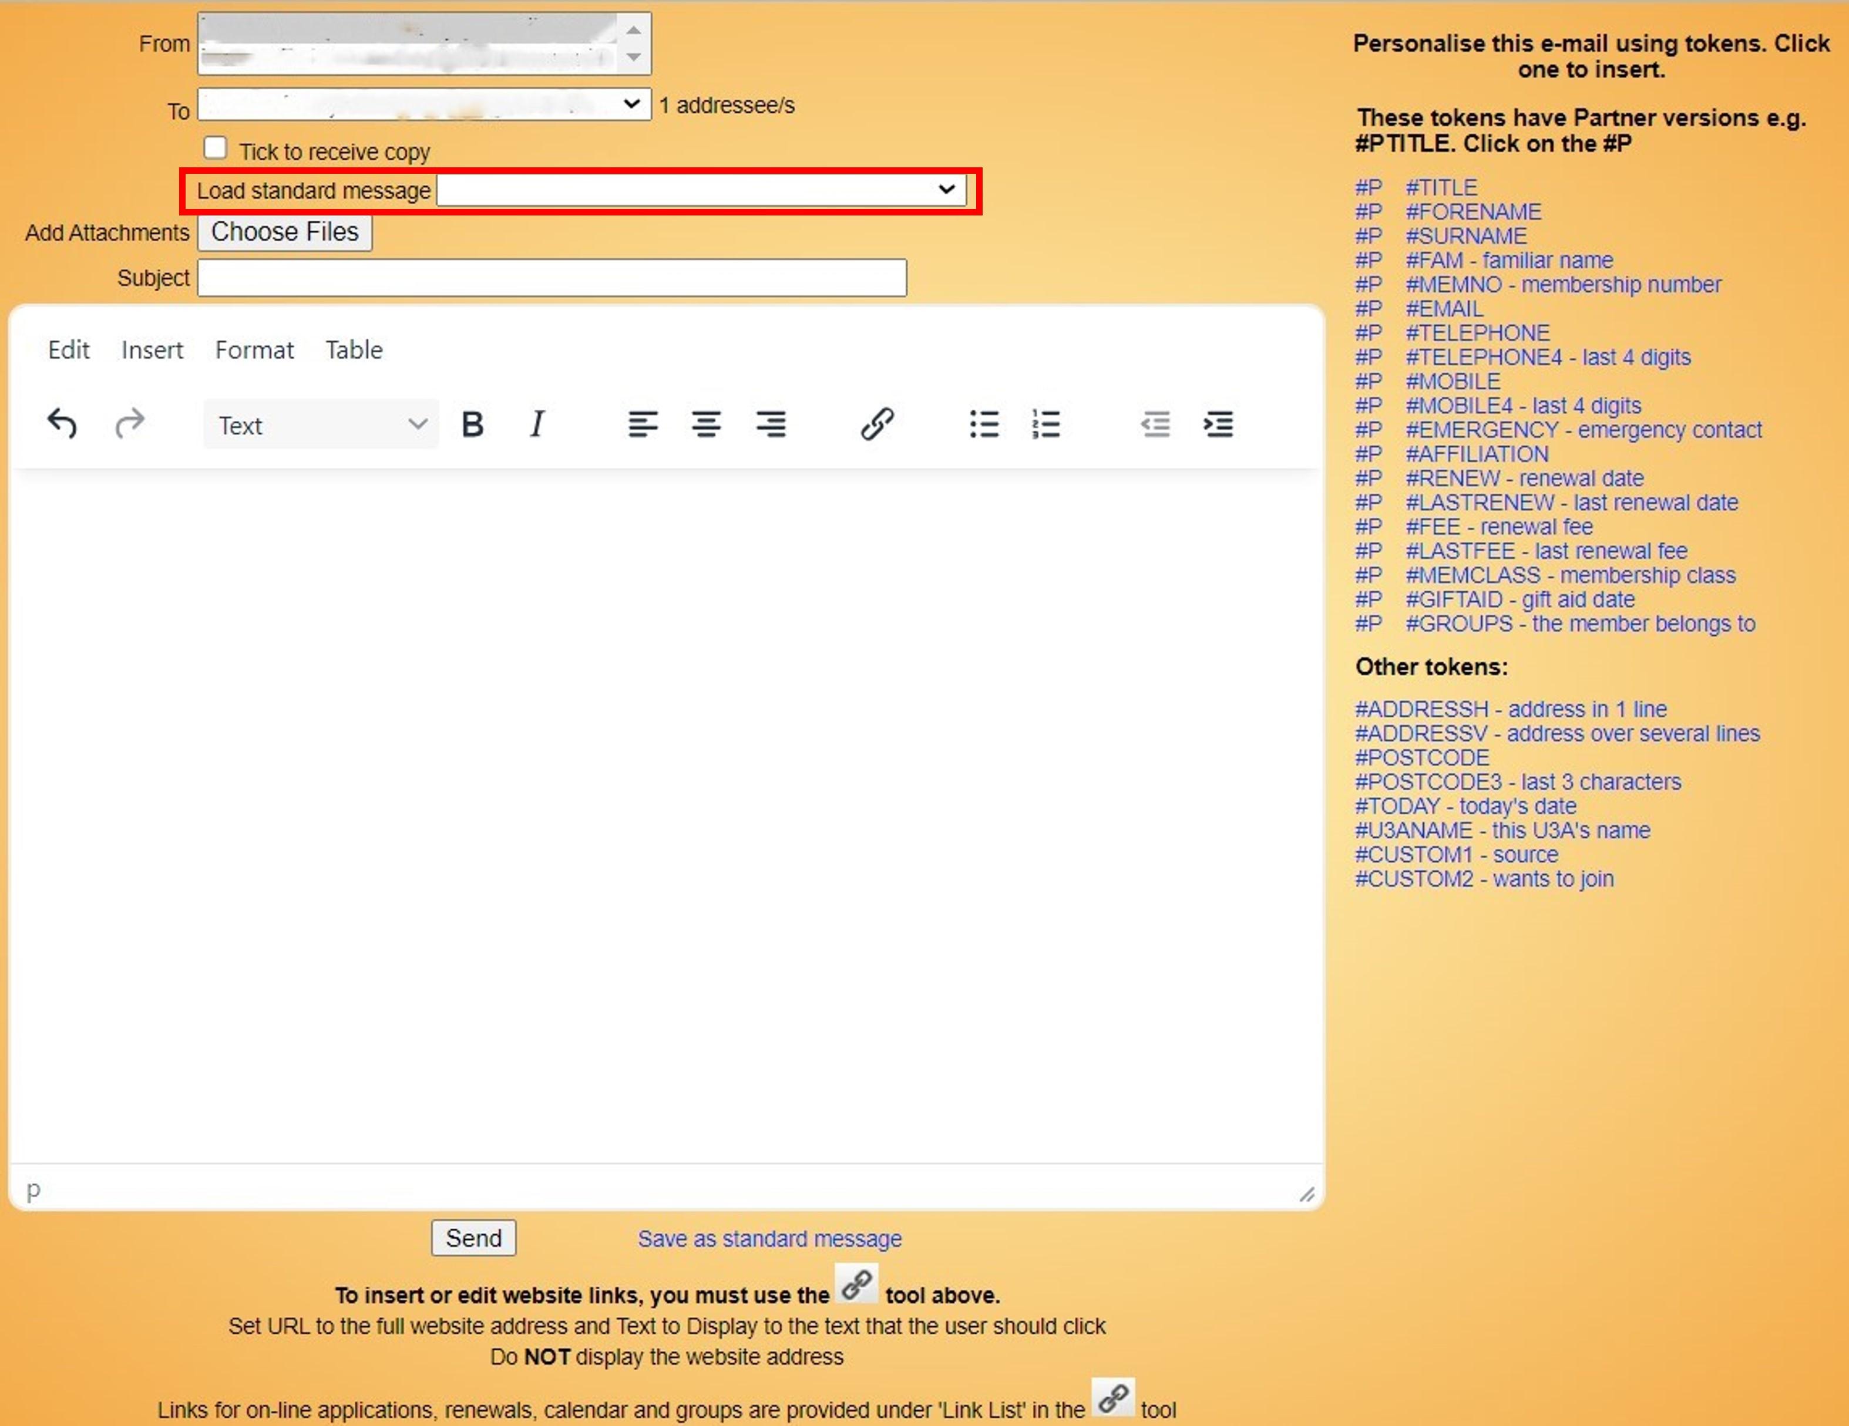The image size is (1849, 1426).
Task: Center align the text
Action: point(707,423)
